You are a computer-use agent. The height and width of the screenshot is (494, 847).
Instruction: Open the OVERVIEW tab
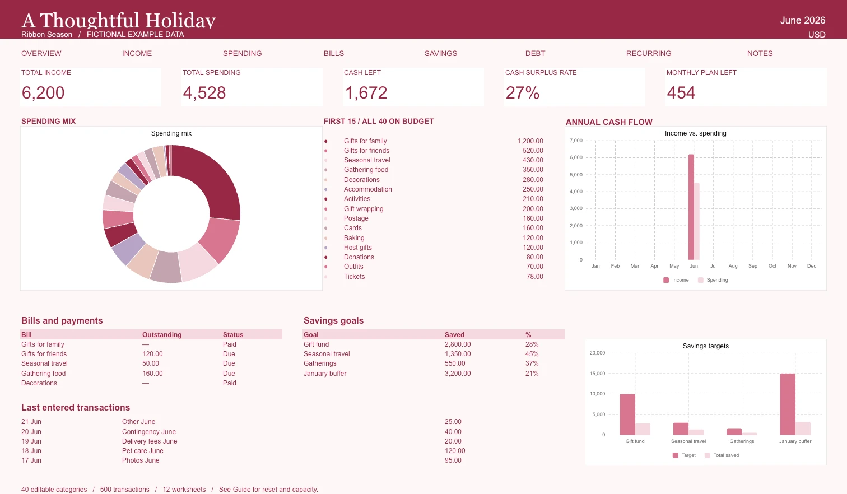coord(41,54)
